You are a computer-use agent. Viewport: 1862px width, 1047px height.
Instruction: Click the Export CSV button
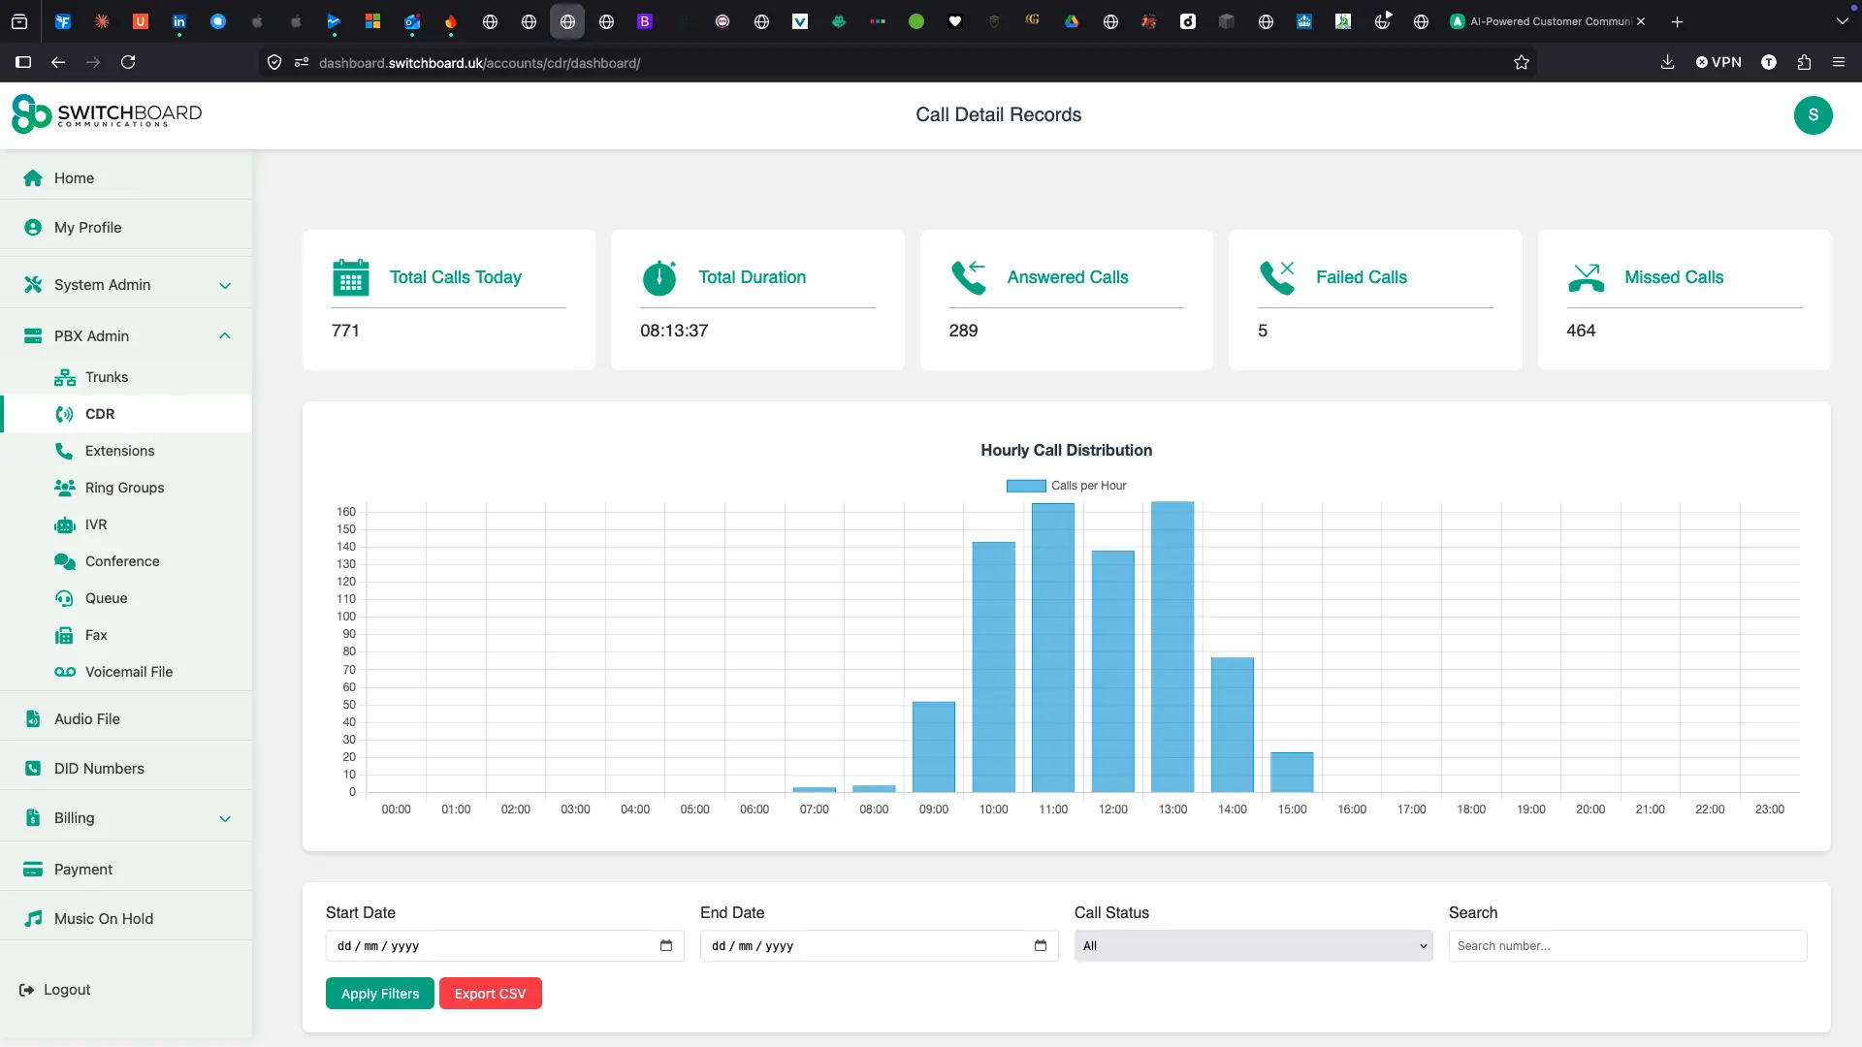pyautogui.click(x=490, y=994)
